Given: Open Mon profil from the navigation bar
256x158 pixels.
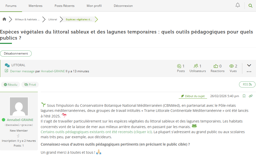Looking at the screenshot, I should pos(94,6).
